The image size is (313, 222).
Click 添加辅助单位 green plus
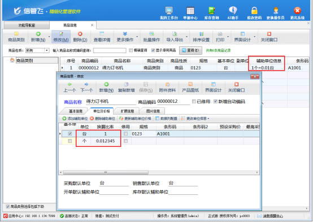click(x=75, y=119)
